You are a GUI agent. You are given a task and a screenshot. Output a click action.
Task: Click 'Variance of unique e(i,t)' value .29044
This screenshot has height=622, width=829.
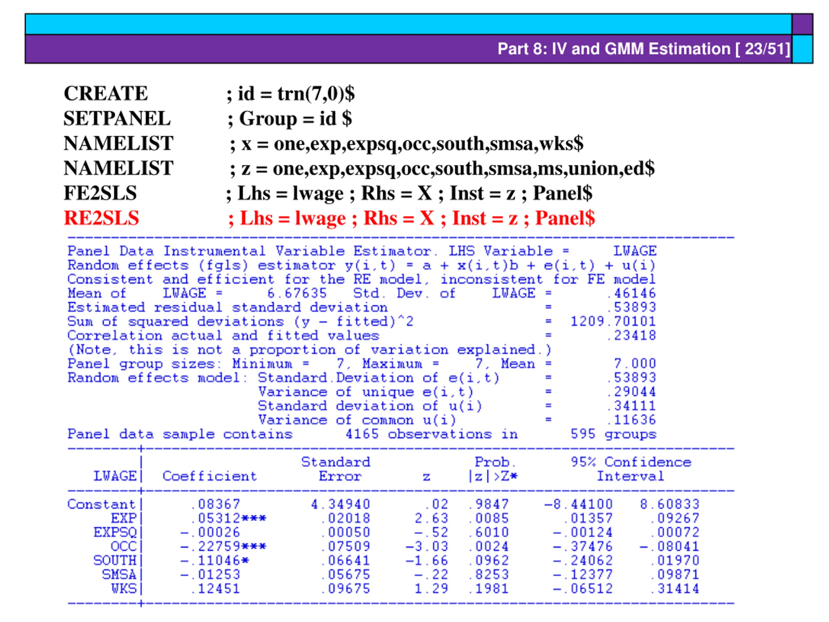[631, 392]
